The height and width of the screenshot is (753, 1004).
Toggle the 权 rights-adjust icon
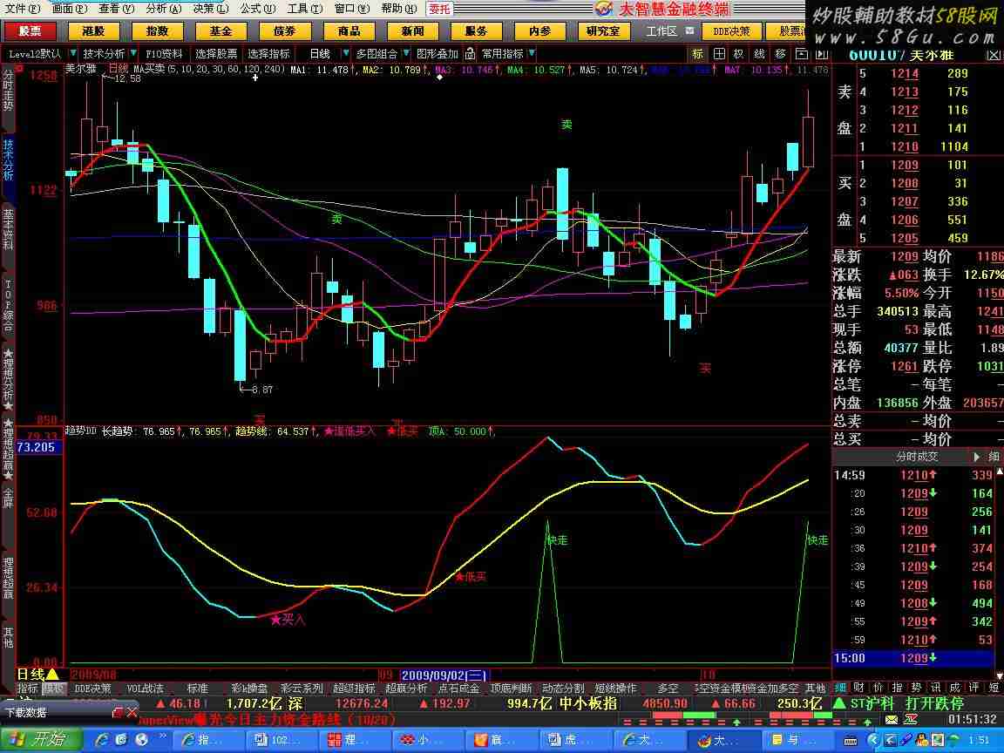coord(739,54)
